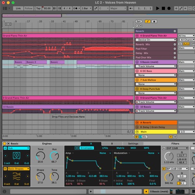Unfold the 8 Deep Pure Sub track

pyautogui.click(x=137, y=89)
